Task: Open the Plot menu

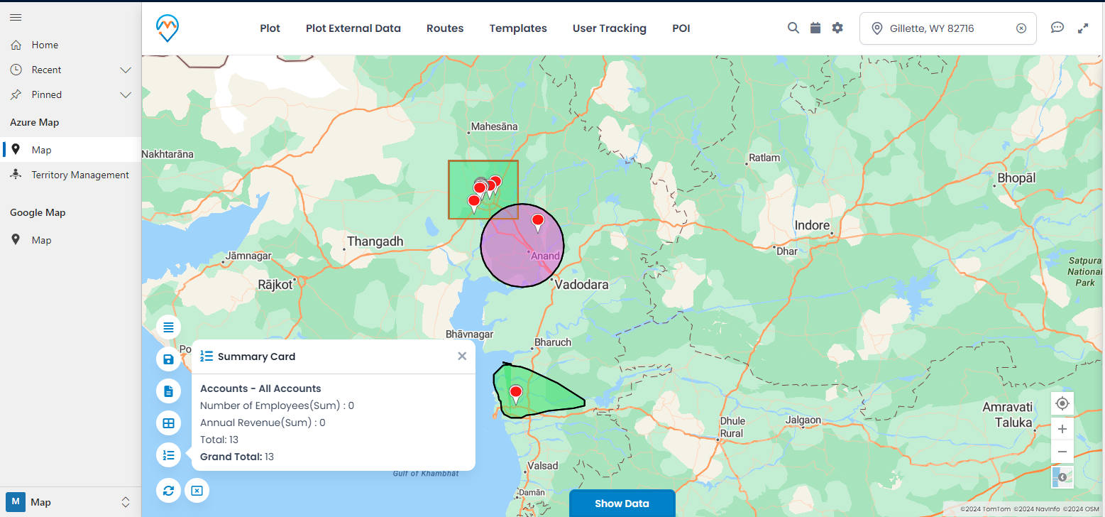Action: [270, 28]
